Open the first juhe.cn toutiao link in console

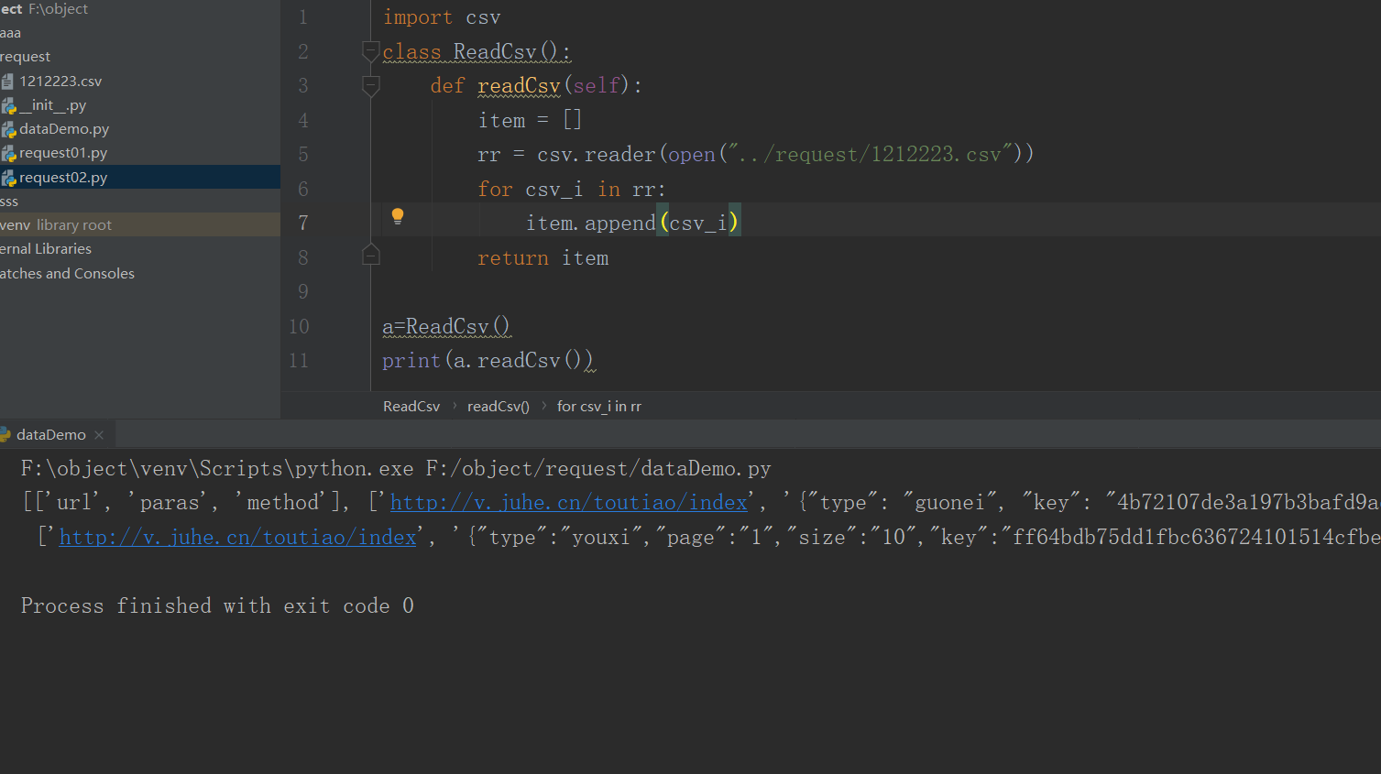(568, 502)
